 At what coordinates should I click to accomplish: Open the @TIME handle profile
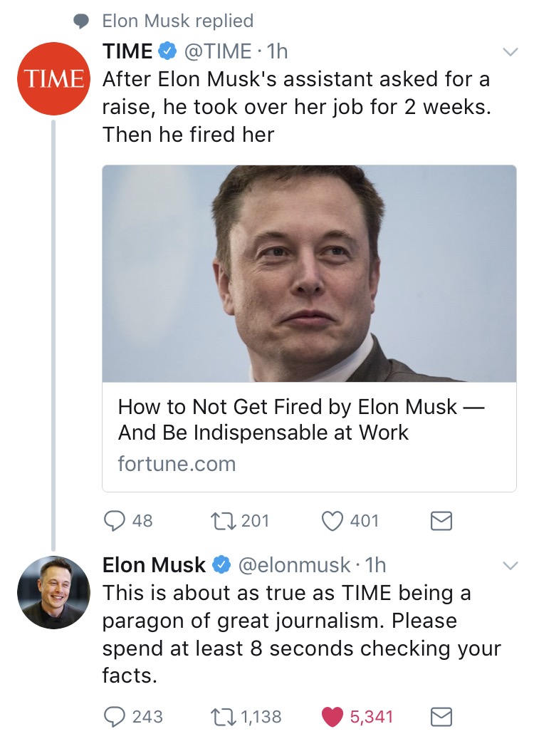tap(218, 51)
